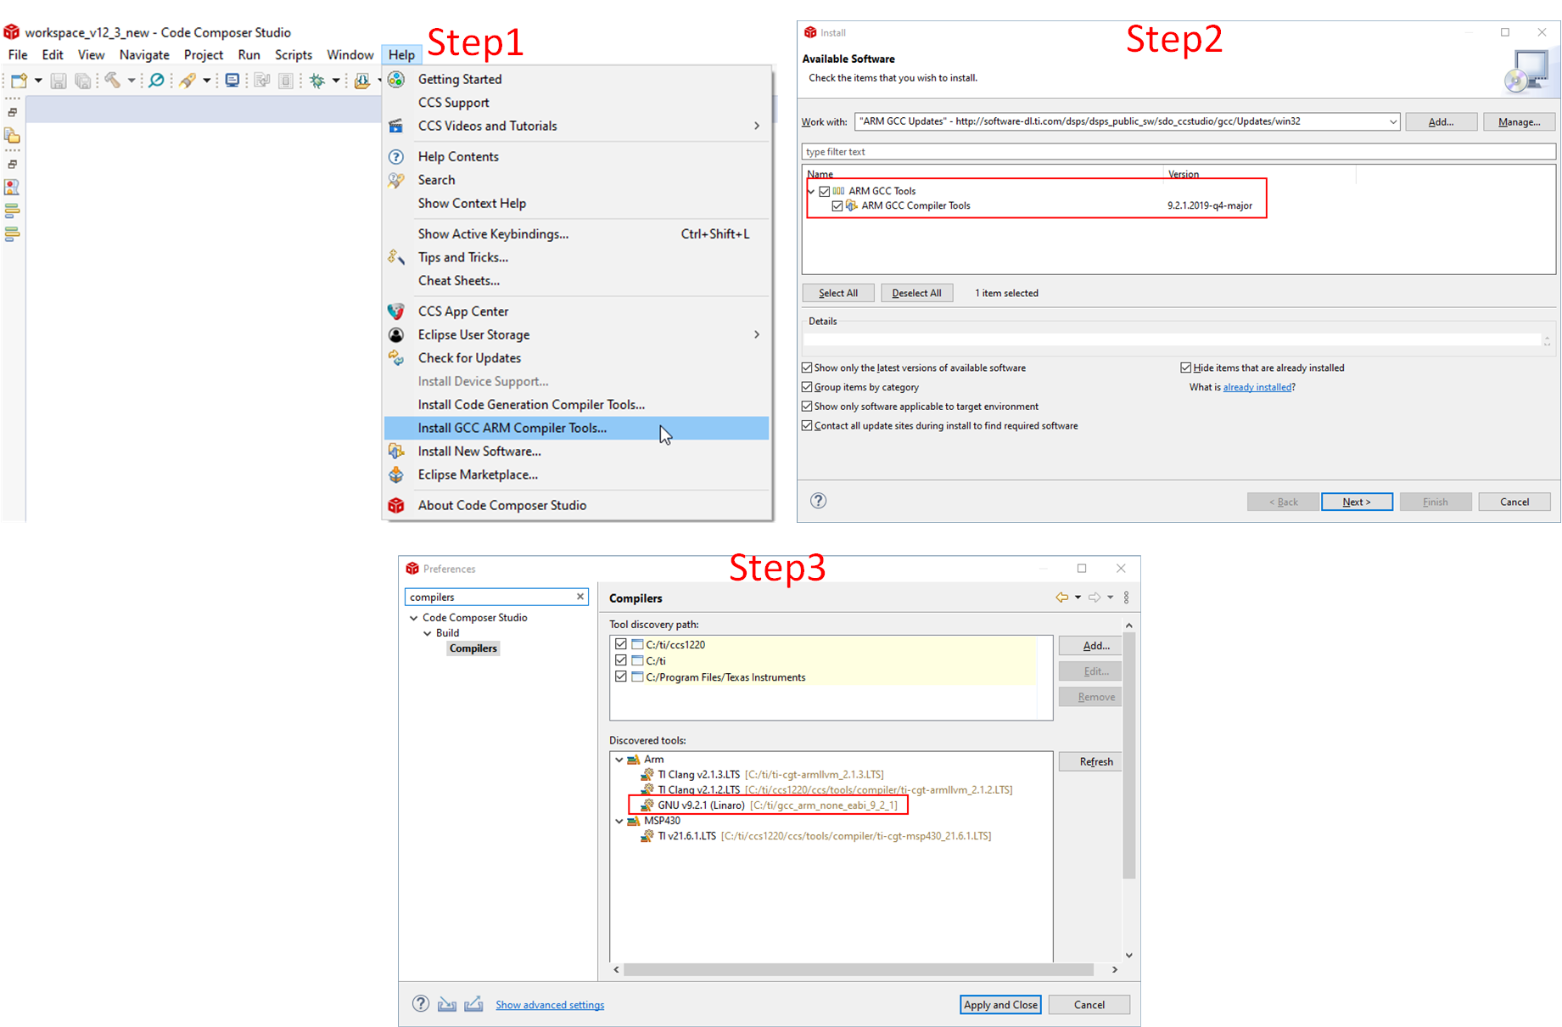This screenshot has width=1562, height=1027.
Task: Click the vertical scrollbar in the Preferences dialog
Action: (1128, 755)
